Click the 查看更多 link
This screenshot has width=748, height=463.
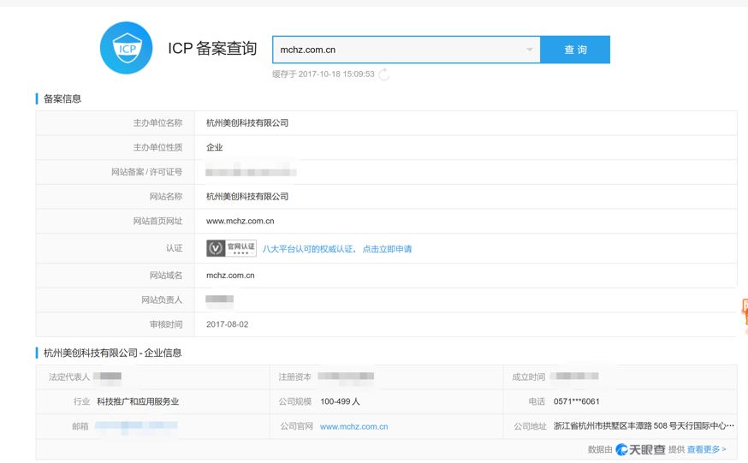pos(707,449)
